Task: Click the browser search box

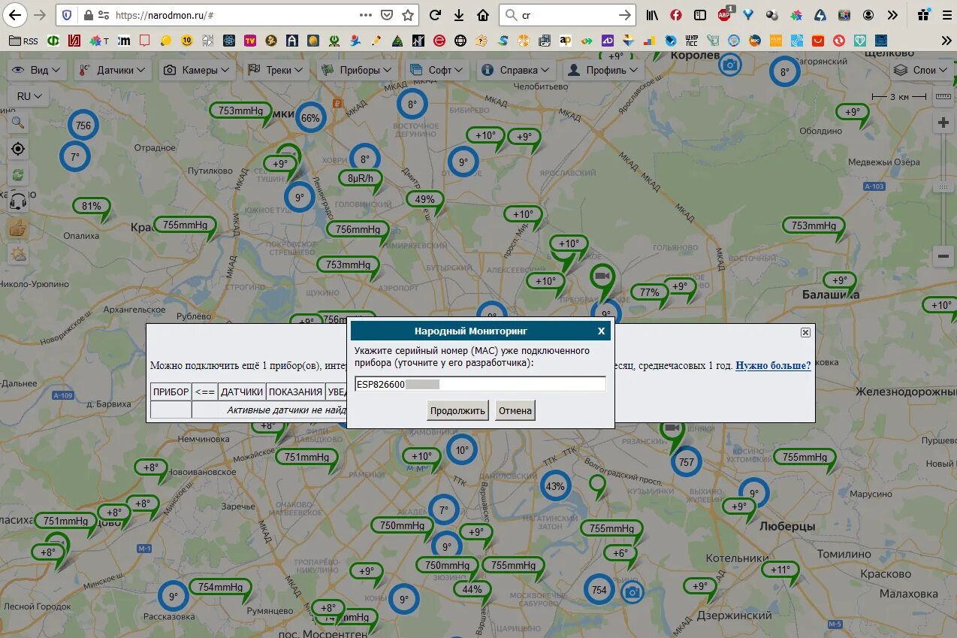Action: tap(568, 15)
